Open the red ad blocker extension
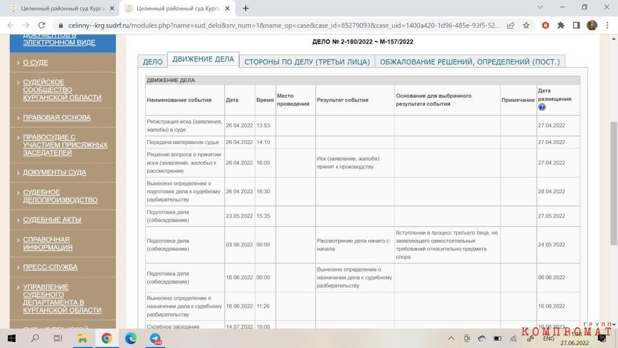 pos(546,25)
